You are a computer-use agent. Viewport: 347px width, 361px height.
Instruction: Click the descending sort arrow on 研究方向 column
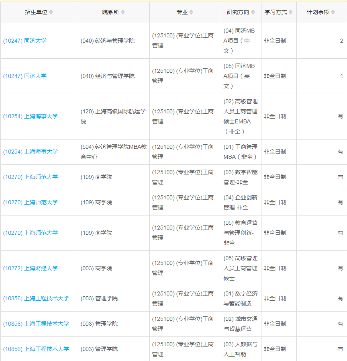(x=253, y=13)
